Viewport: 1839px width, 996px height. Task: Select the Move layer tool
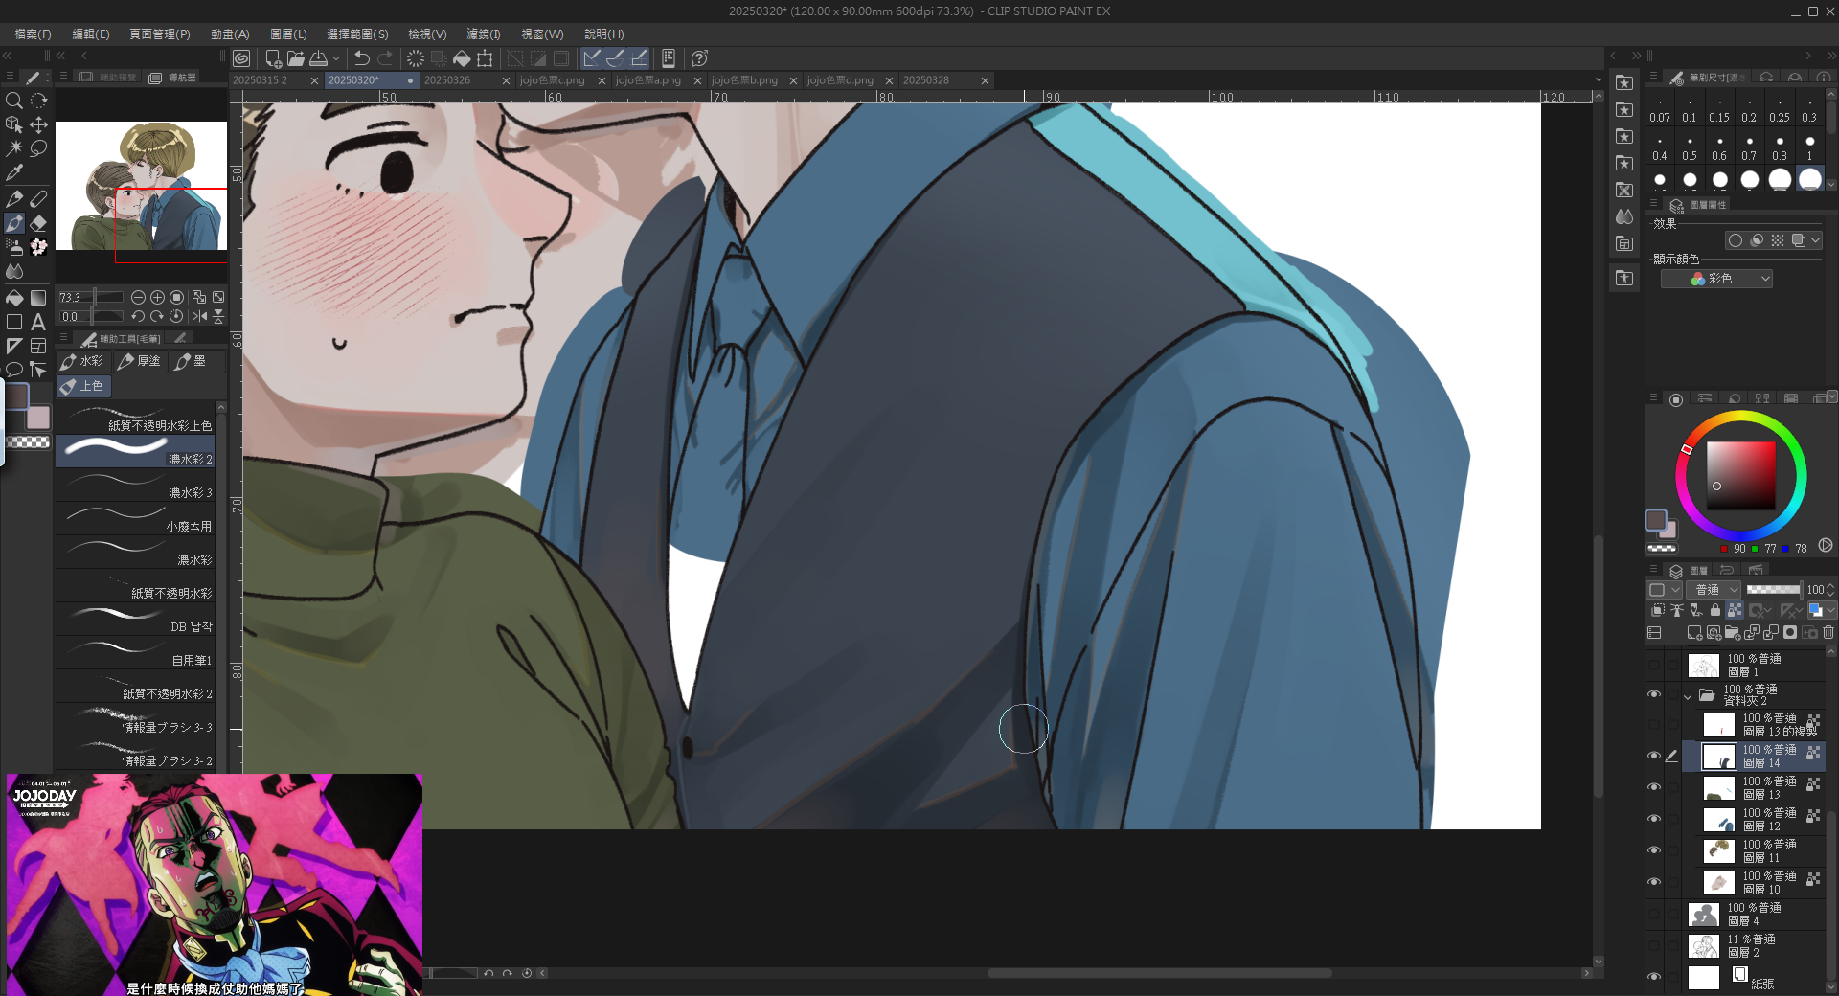[x=38, y=124]
